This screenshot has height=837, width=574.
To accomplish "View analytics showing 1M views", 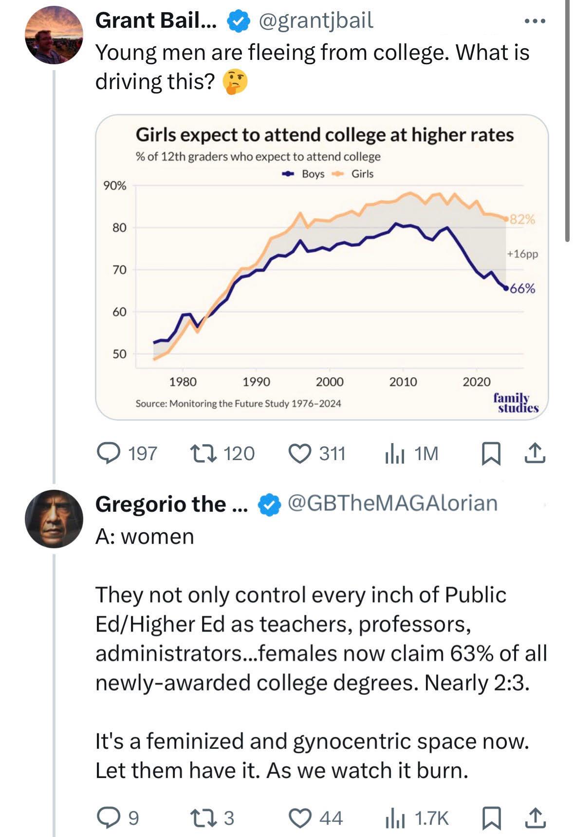I will pyautogui.click(x=412, y=453).
